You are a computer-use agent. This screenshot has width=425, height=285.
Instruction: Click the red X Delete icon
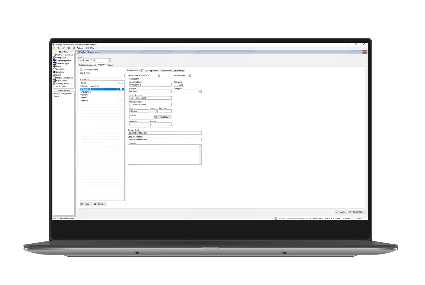(x=95, y=204)
